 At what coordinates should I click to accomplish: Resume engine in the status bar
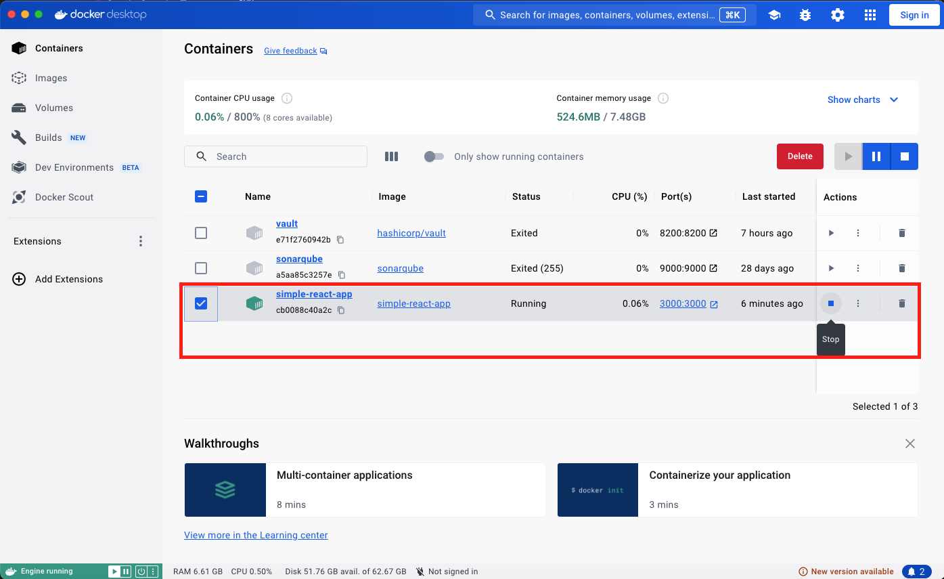[114, 572]
